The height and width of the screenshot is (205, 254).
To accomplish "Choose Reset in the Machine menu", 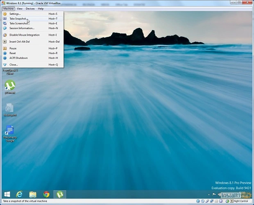I will point(33,53).
